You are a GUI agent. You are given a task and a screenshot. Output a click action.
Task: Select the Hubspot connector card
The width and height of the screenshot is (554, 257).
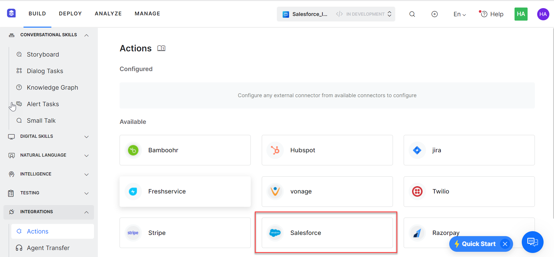click(327, 150)
